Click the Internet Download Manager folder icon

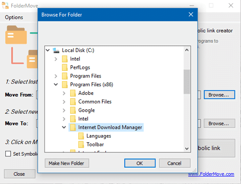click(x=73, y=127)
